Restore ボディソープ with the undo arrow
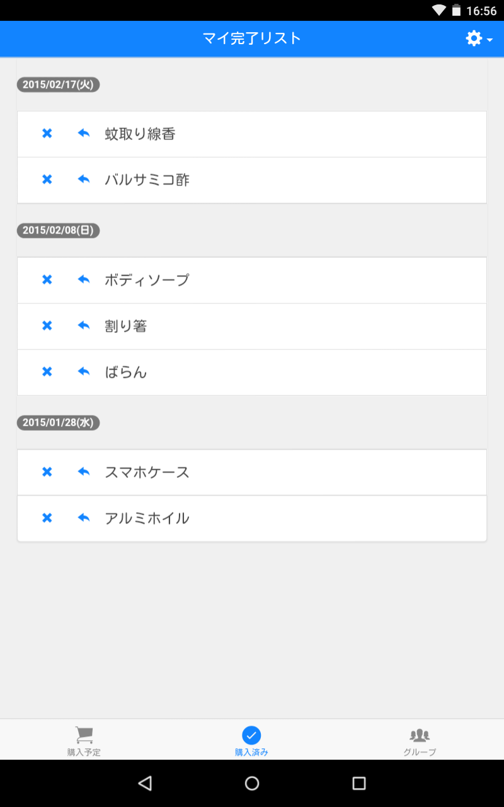 pyautogui.click(x=84, y=280)
